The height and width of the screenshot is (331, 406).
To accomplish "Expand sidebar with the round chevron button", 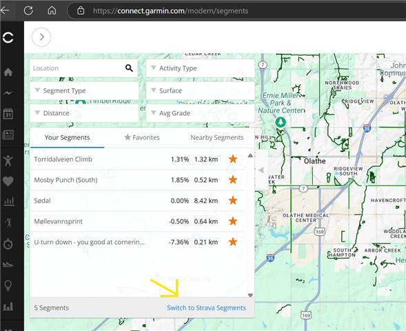I will pyautogui.click(x=41, y=37).
